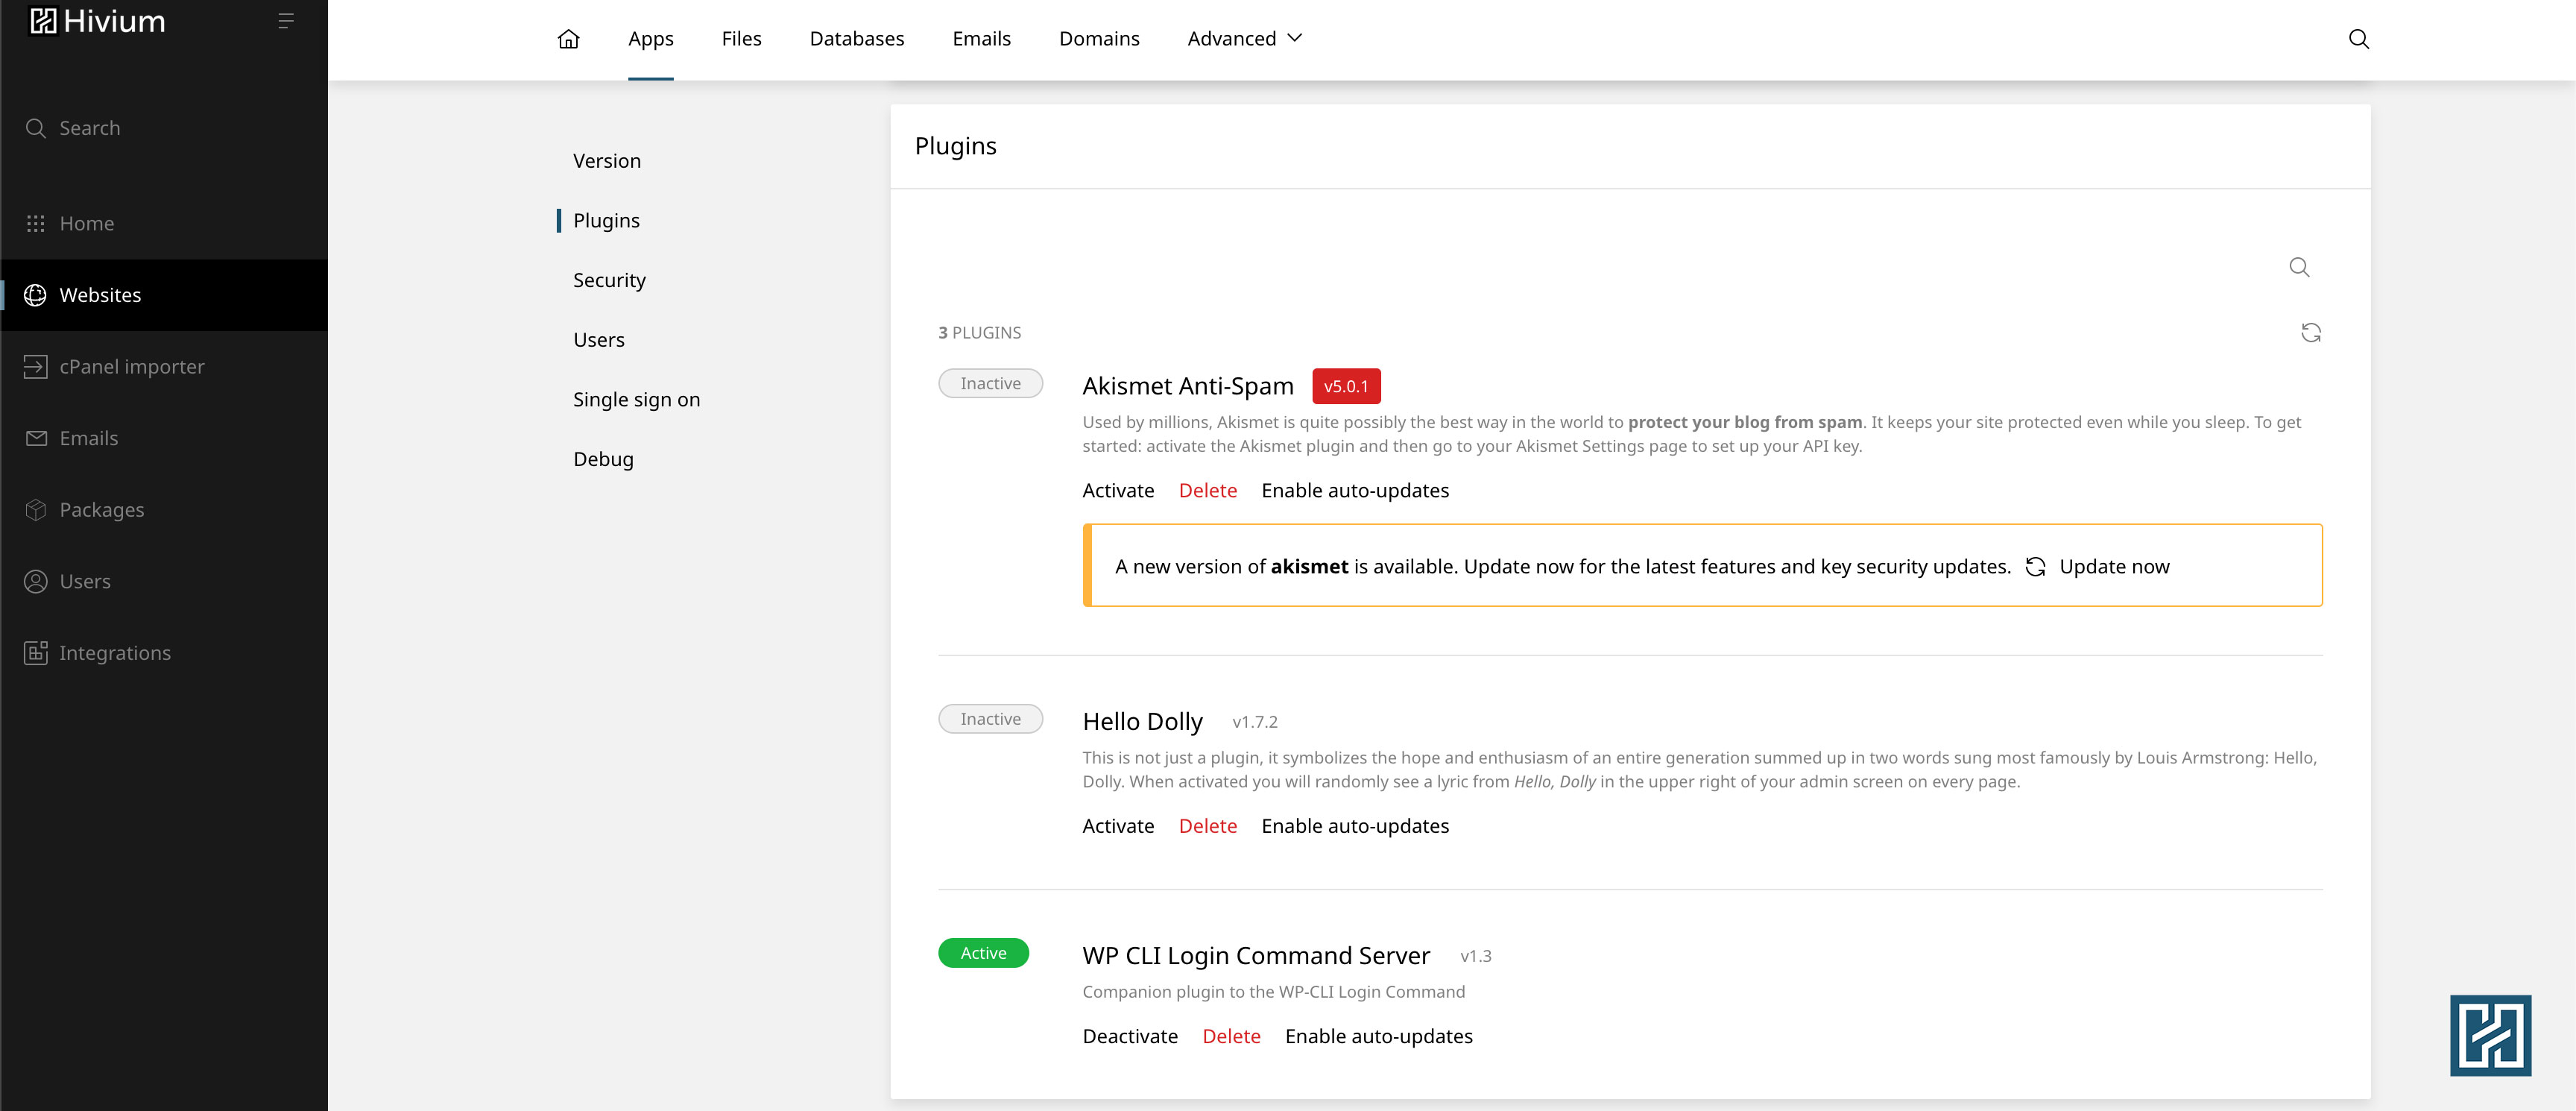Click Update now for akismet
Viewport: 2576px width, 1111px height.
pos(2113,567)
